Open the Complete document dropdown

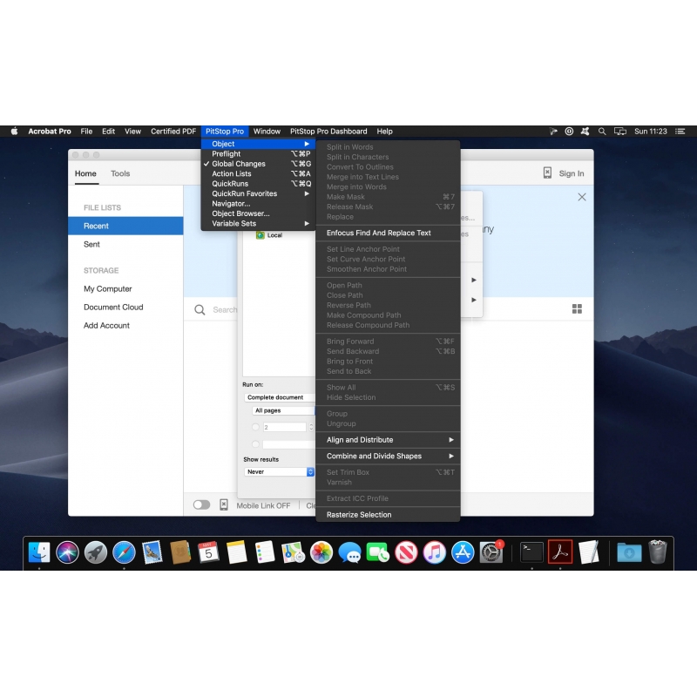point(280,397)
